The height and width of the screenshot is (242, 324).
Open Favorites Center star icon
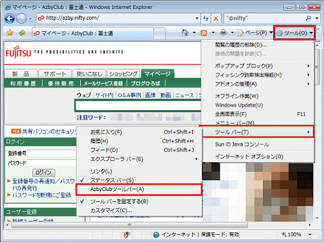pos(10,33)
